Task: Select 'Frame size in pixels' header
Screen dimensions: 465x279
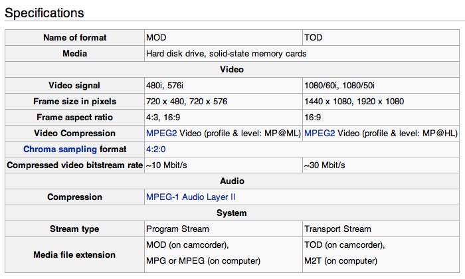Action: tap(74, 102)
